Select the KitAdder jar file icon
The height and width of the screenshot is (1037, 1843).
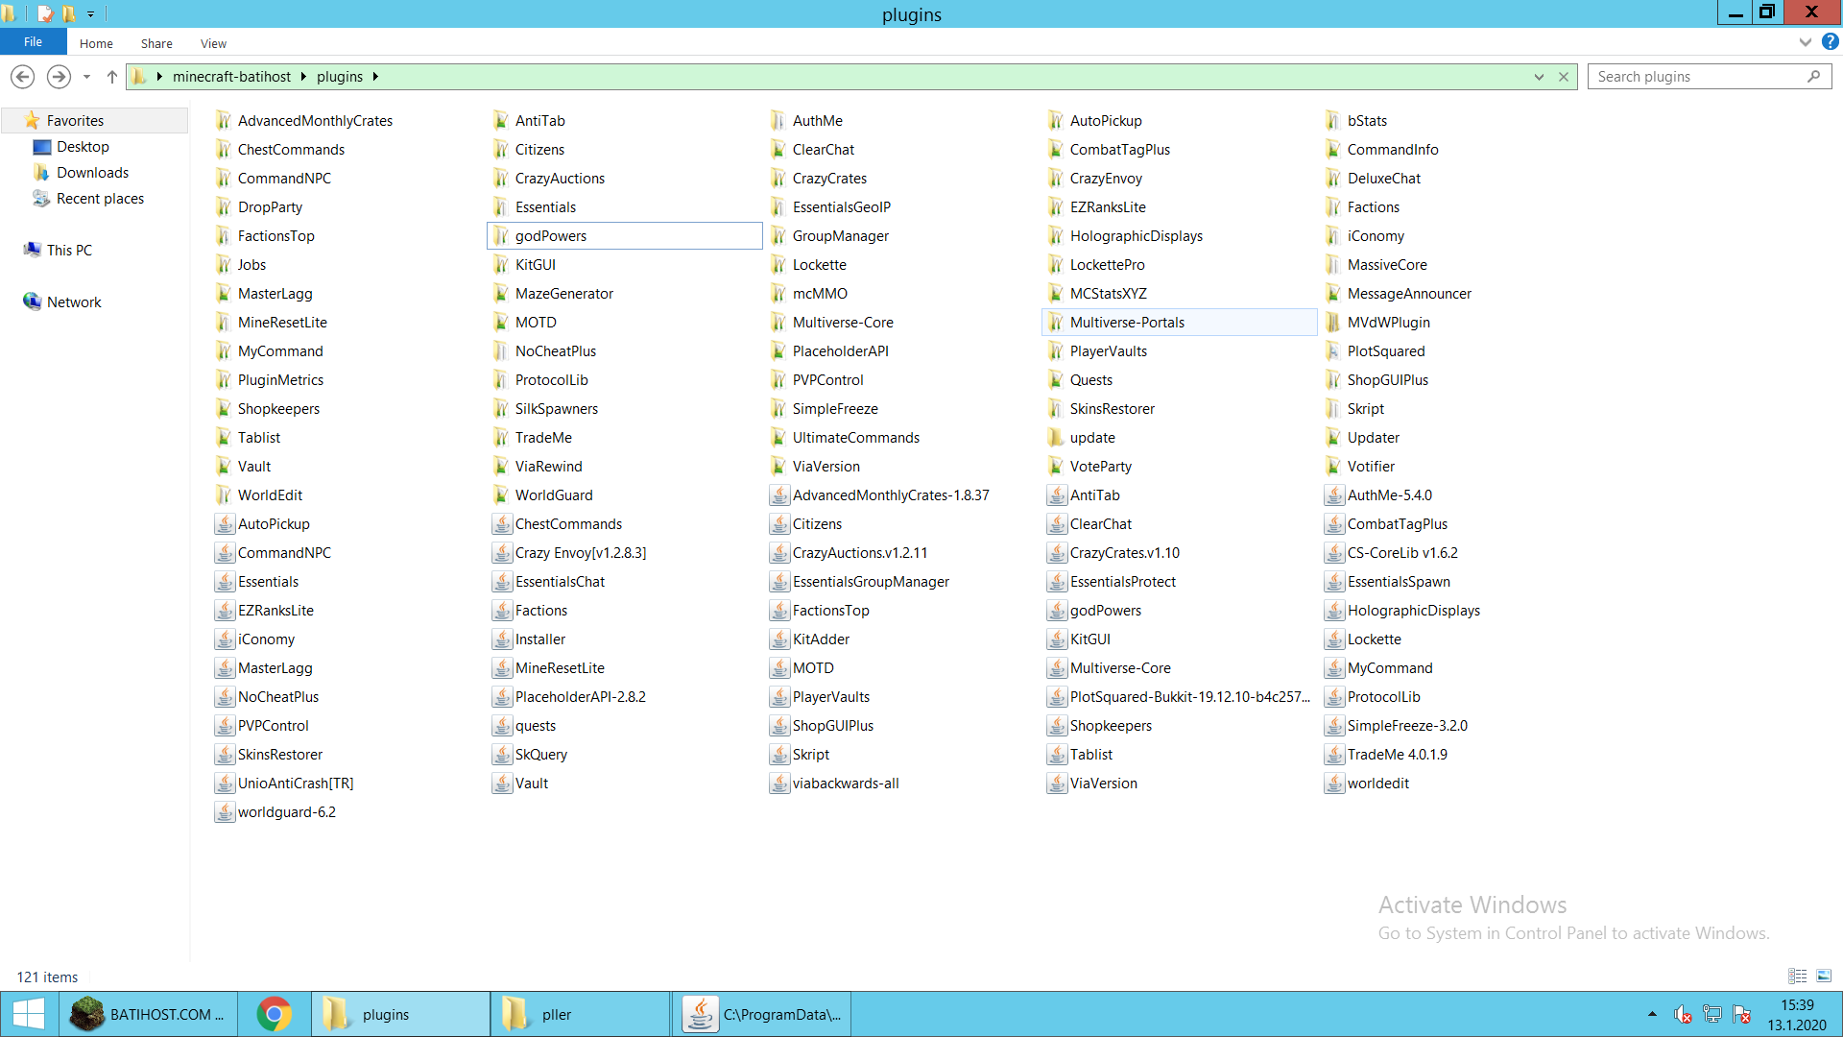pyautogui.click(x=778, y=639)
